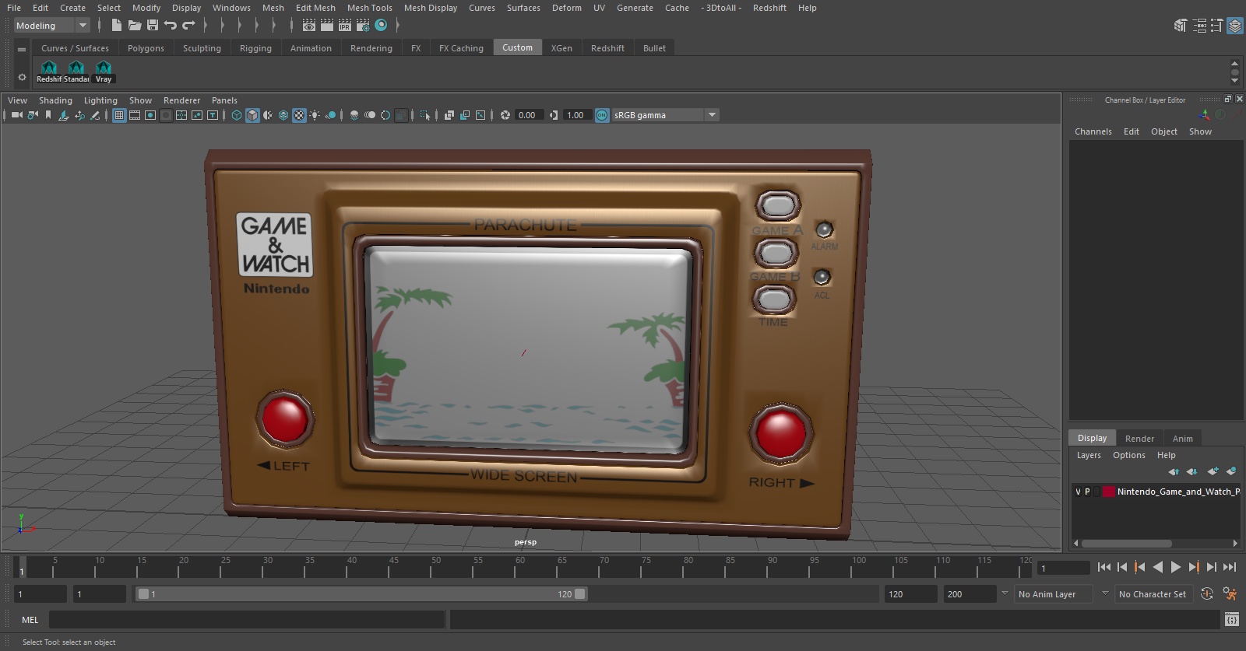Start IPR render with the IPR icon
The image size is (1246, 651).
click(x=345, y=25)
